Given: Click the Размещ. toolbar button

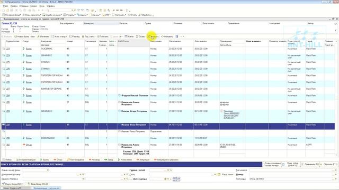Looking at the screenshot, I should [75, 36].
